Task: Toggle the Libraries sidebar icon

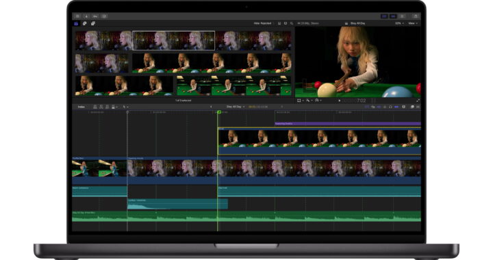Action: (76, 23)
